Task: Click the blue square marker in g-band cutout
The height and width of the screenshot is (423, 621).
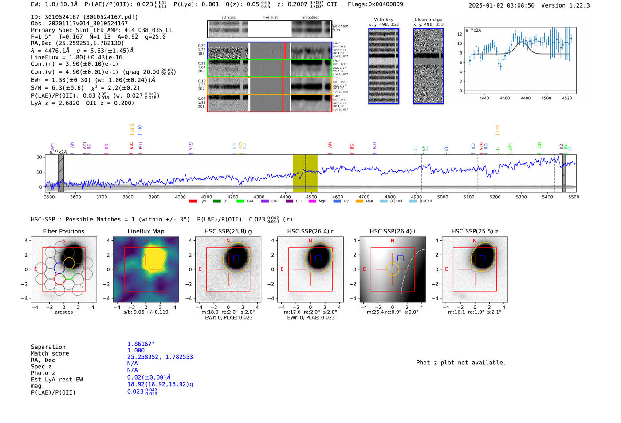Action: point(236,258)
